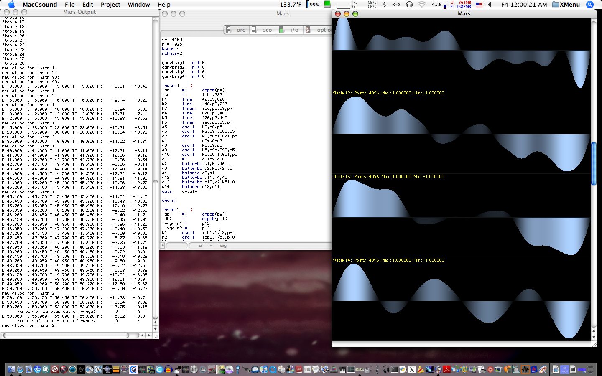Open Adobe Acrobat red icon in Dock
This screenshot has width=602, height=376.
[x=446, y=369]
